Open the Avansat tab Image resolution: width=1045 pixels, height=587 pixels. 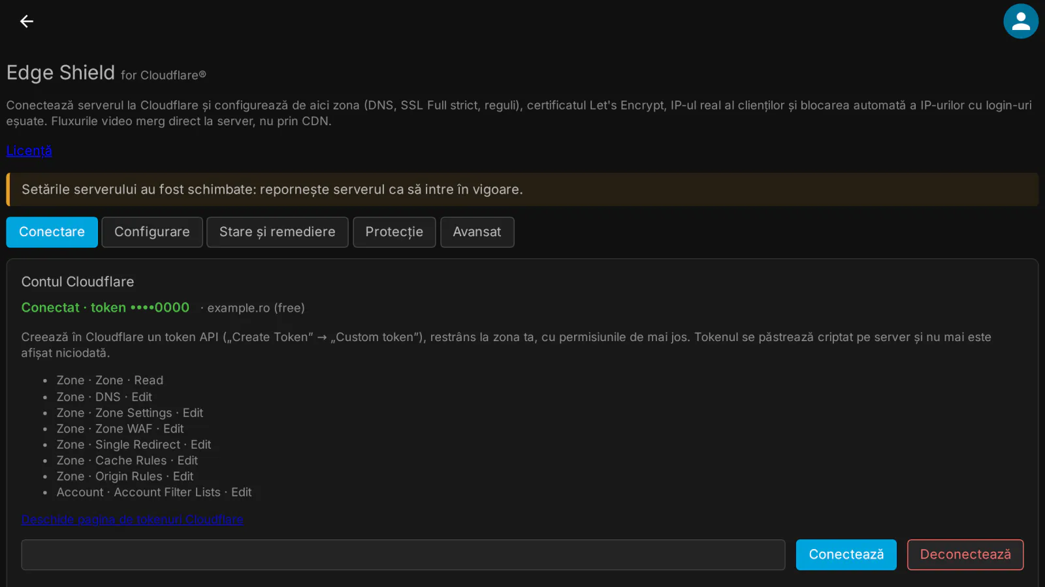pos(477,232)
